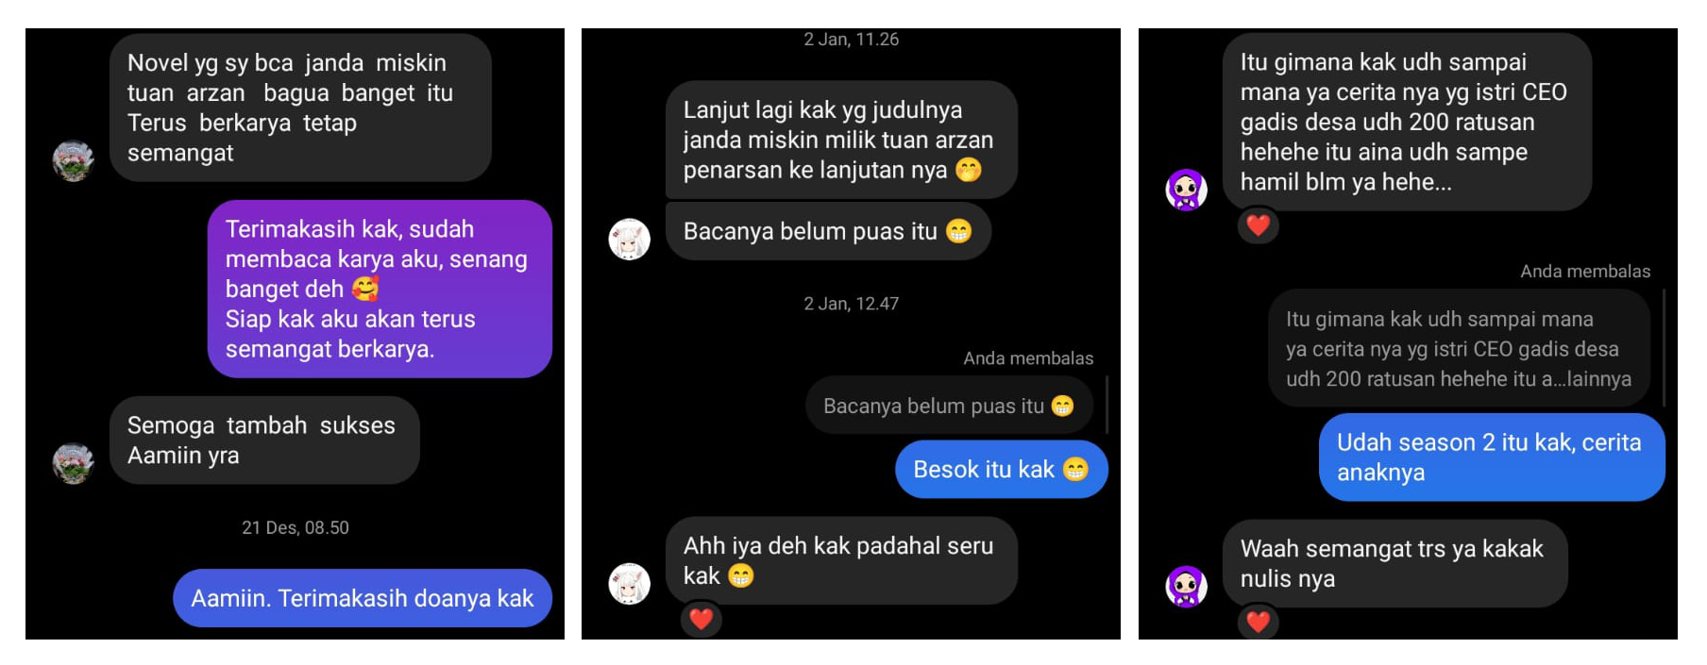Tap the purple avatar next to "Waah semangat"
1707x665 pixels.
click(x=1187, y=586)
